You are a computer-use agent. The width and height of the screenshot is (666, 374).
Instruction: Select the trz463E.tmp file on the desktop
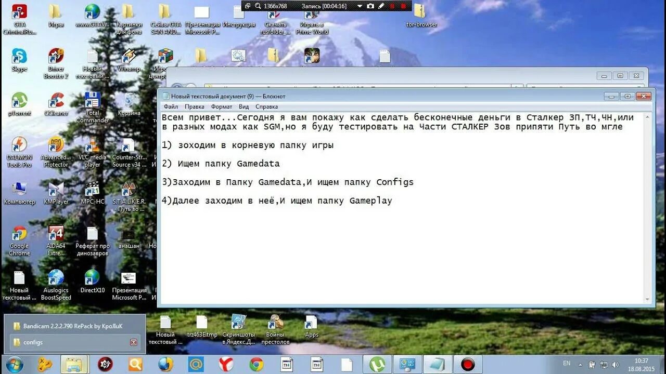click(x=202, y=326)
